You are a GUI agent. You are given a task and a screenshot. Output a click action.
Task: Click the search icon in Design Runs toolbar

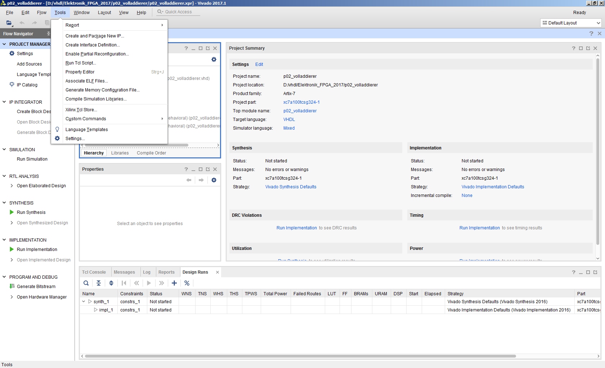click(86, 283)
